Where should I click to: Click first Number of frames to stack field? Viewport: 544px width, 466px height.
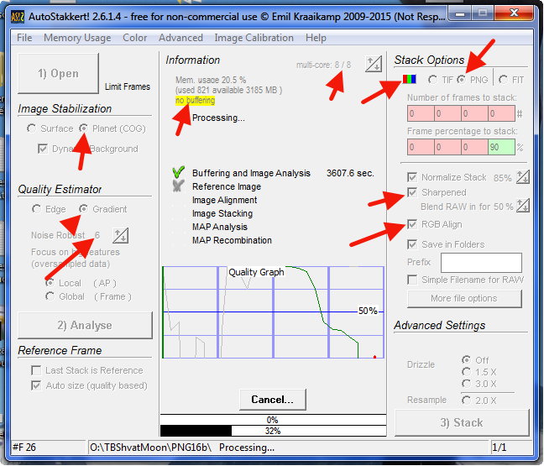[x=421, y=113]
